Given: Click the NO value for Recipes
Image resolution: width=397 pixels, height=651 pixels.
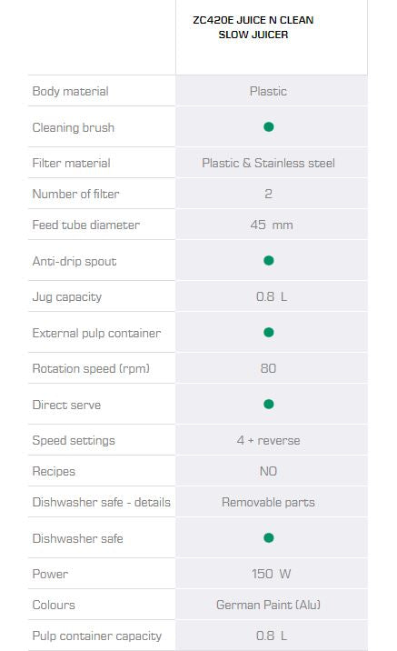Looking at the screenshot, I should coord(268,471).
